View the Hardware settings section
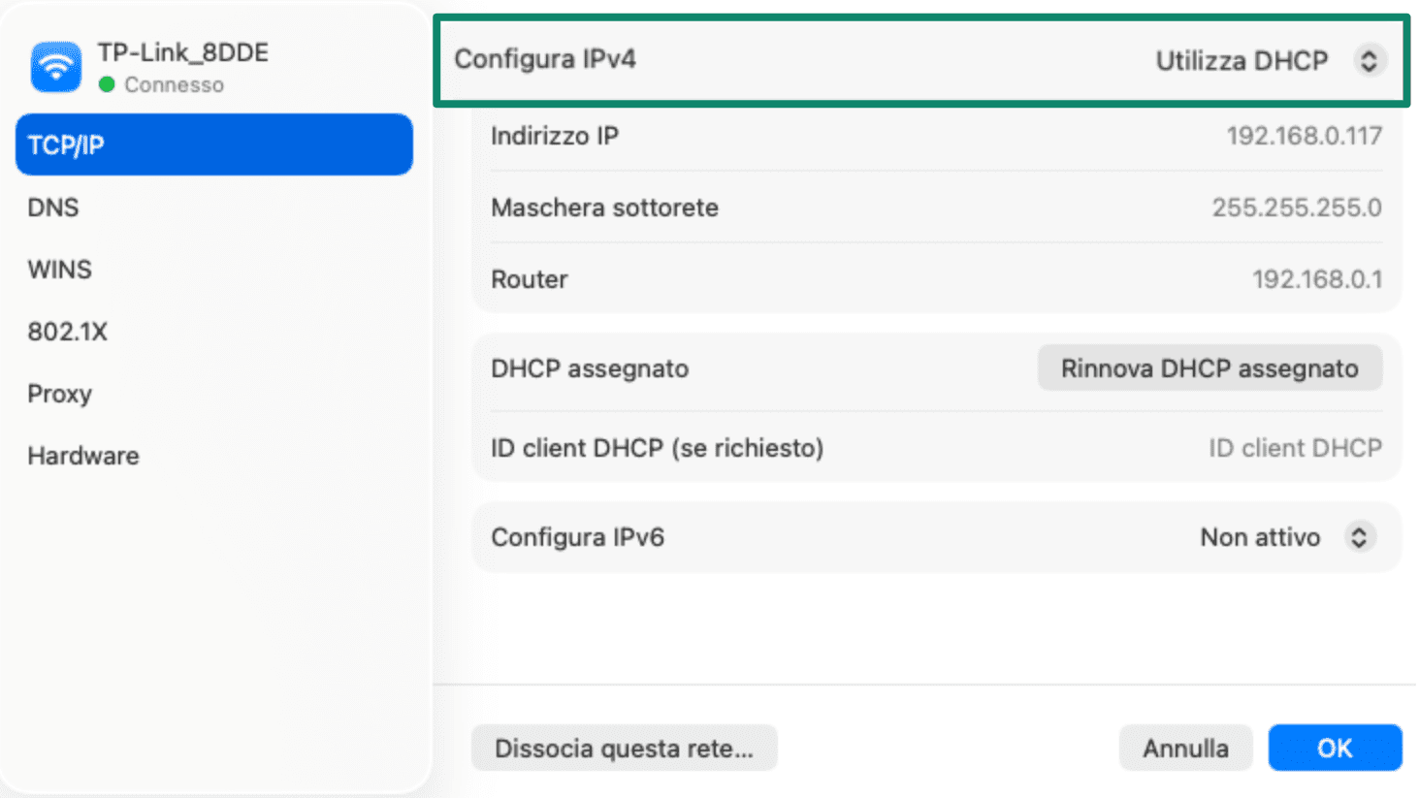 82,455
